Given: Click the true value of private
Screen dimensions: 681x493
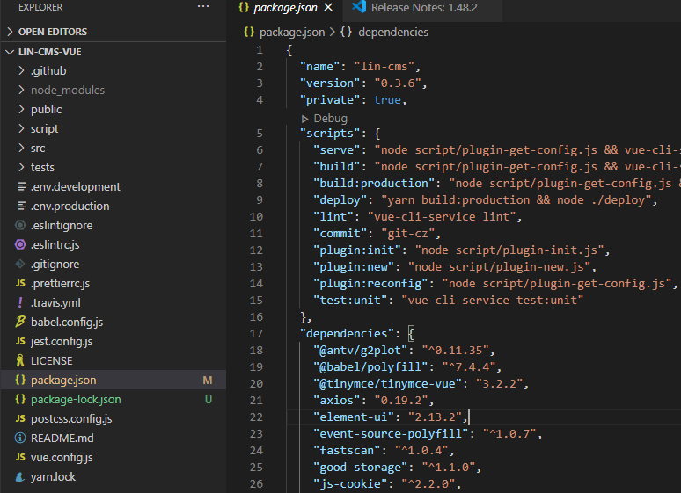Looking at the screenshot, I should point(387,100).
